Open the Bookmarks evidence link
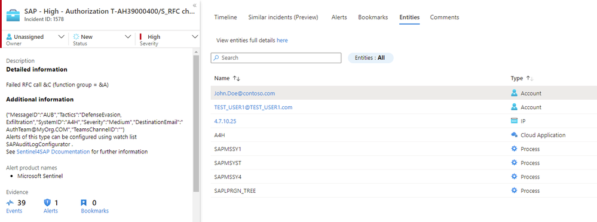Image resolution: width=597 pixels, height=222 pixels. [95, 211]
